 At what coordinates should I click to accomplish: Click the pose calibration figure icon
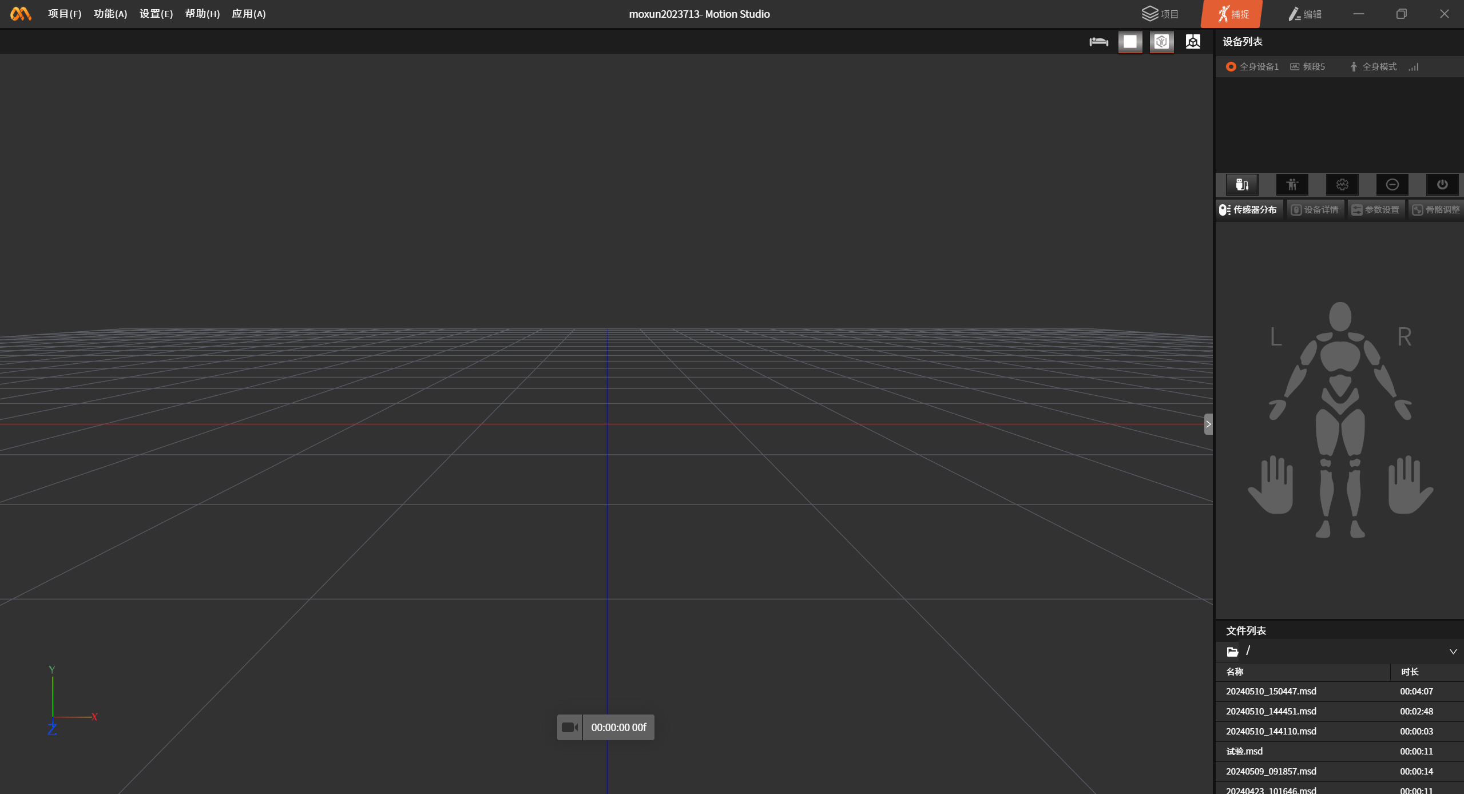(x=1292, y=184)
